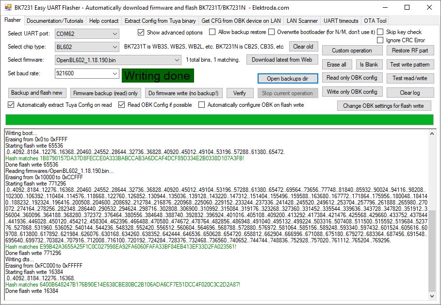Open the Documentation/Tutorials tab

coord(55,21)
